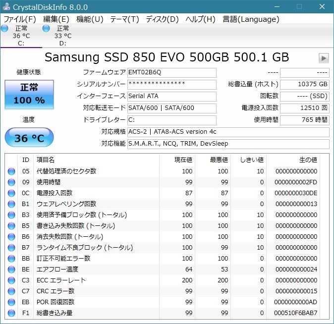334x324 pixels.
Task: Click the power on count 12510 回
Action: point(305,108)
